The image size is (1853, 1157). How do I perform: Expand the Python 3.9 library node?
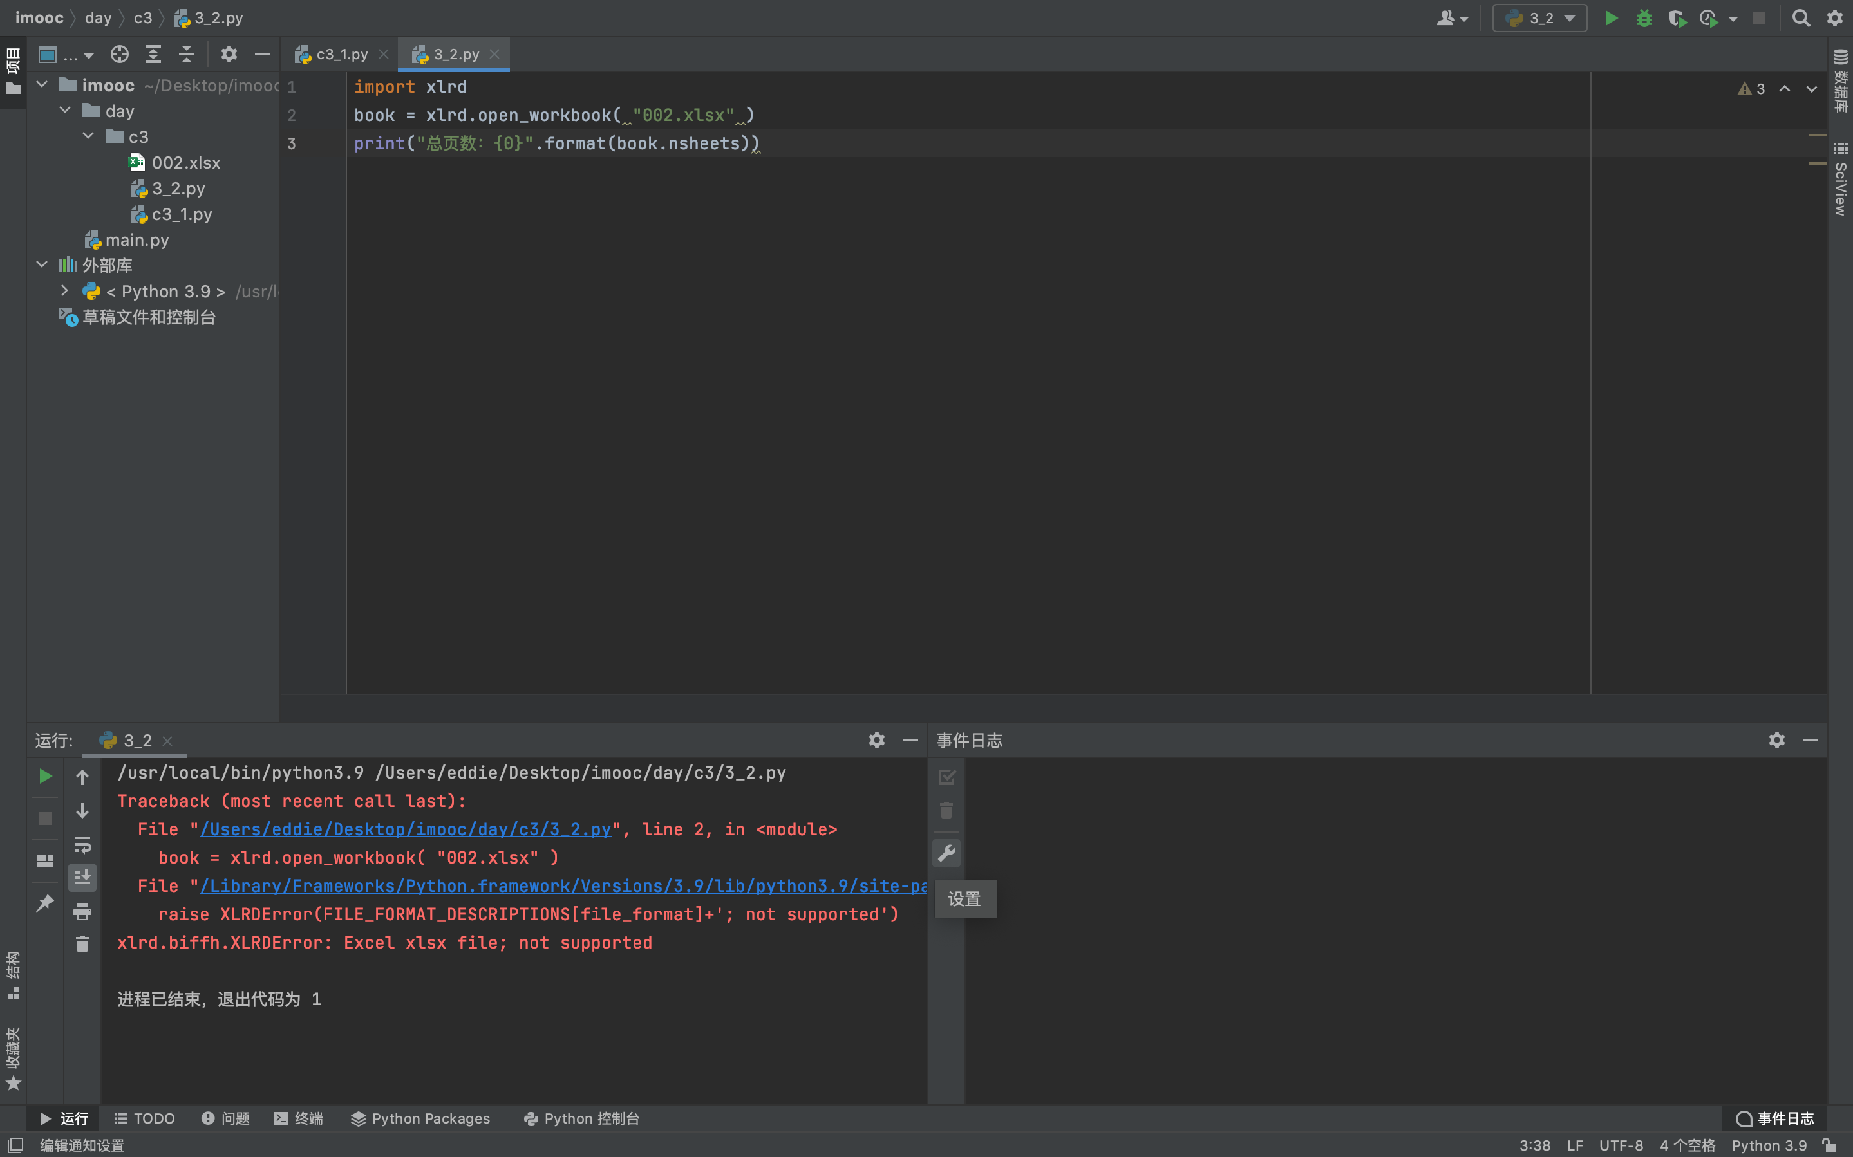point(65,291)
